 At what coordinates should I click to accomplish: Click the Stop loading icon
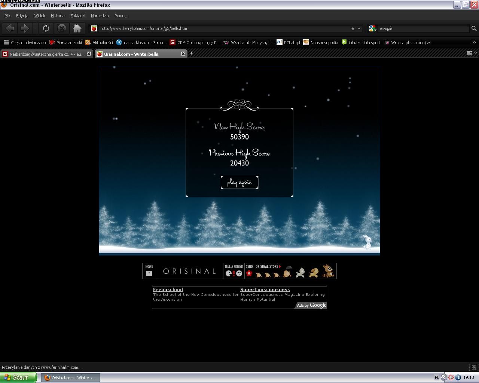tap(62, 28)
